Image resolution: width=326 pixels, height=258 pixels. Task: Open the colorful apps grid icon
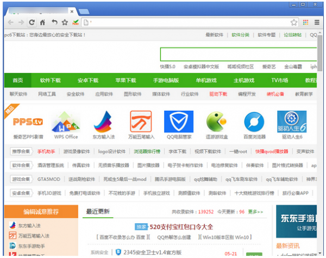click(305, 22)
